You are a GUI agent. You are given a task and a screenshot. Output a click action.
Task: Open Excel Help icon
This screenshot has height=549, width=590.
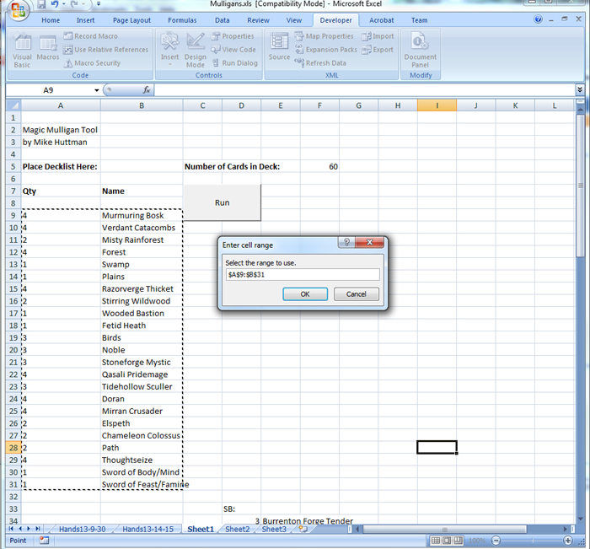click(538, 19)
